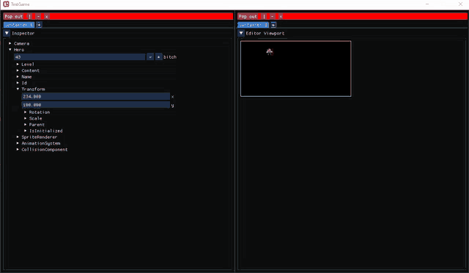Collapse the Hero tree node
This screenshot has height=273, width=469.
[10, 50]
